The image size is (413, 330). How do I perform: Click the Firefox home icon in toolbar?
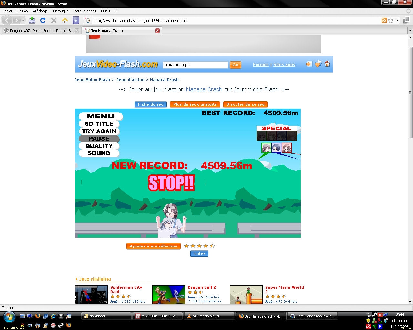click(65, 20)
